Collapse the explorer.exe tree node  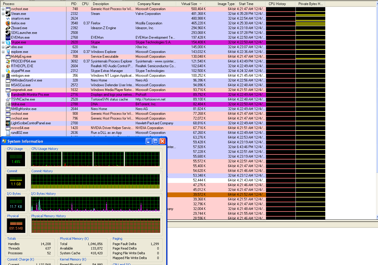pyautogui.click(x=3, y=52)
